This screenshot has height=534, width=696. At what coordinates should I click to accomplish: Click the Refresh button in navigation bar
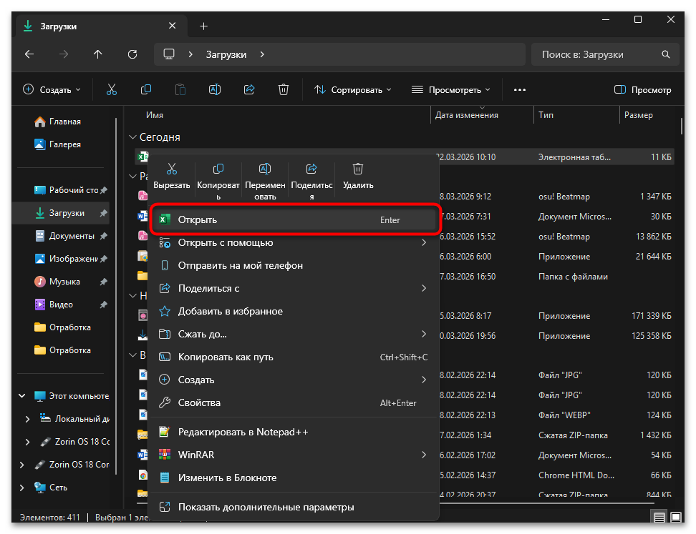click(x=132, y=54)
